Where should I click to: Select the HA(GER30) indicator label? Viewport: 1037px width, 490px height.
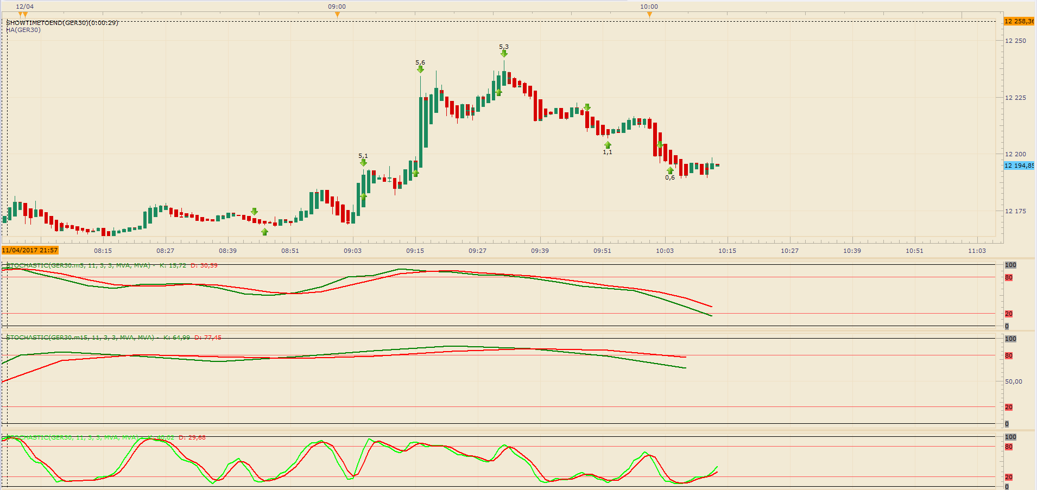(23, 30)
